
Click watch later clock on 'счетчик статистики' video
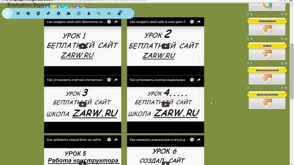click(109, 80)
